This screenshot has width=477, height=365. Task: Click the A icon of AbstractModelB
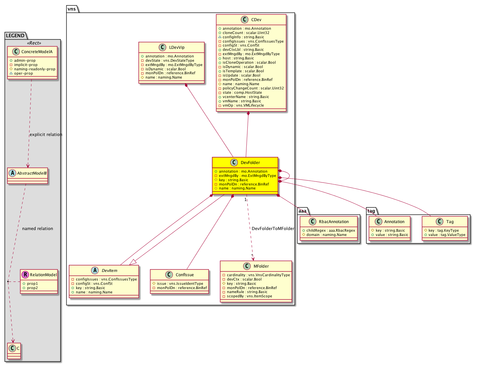coord(12,173)
